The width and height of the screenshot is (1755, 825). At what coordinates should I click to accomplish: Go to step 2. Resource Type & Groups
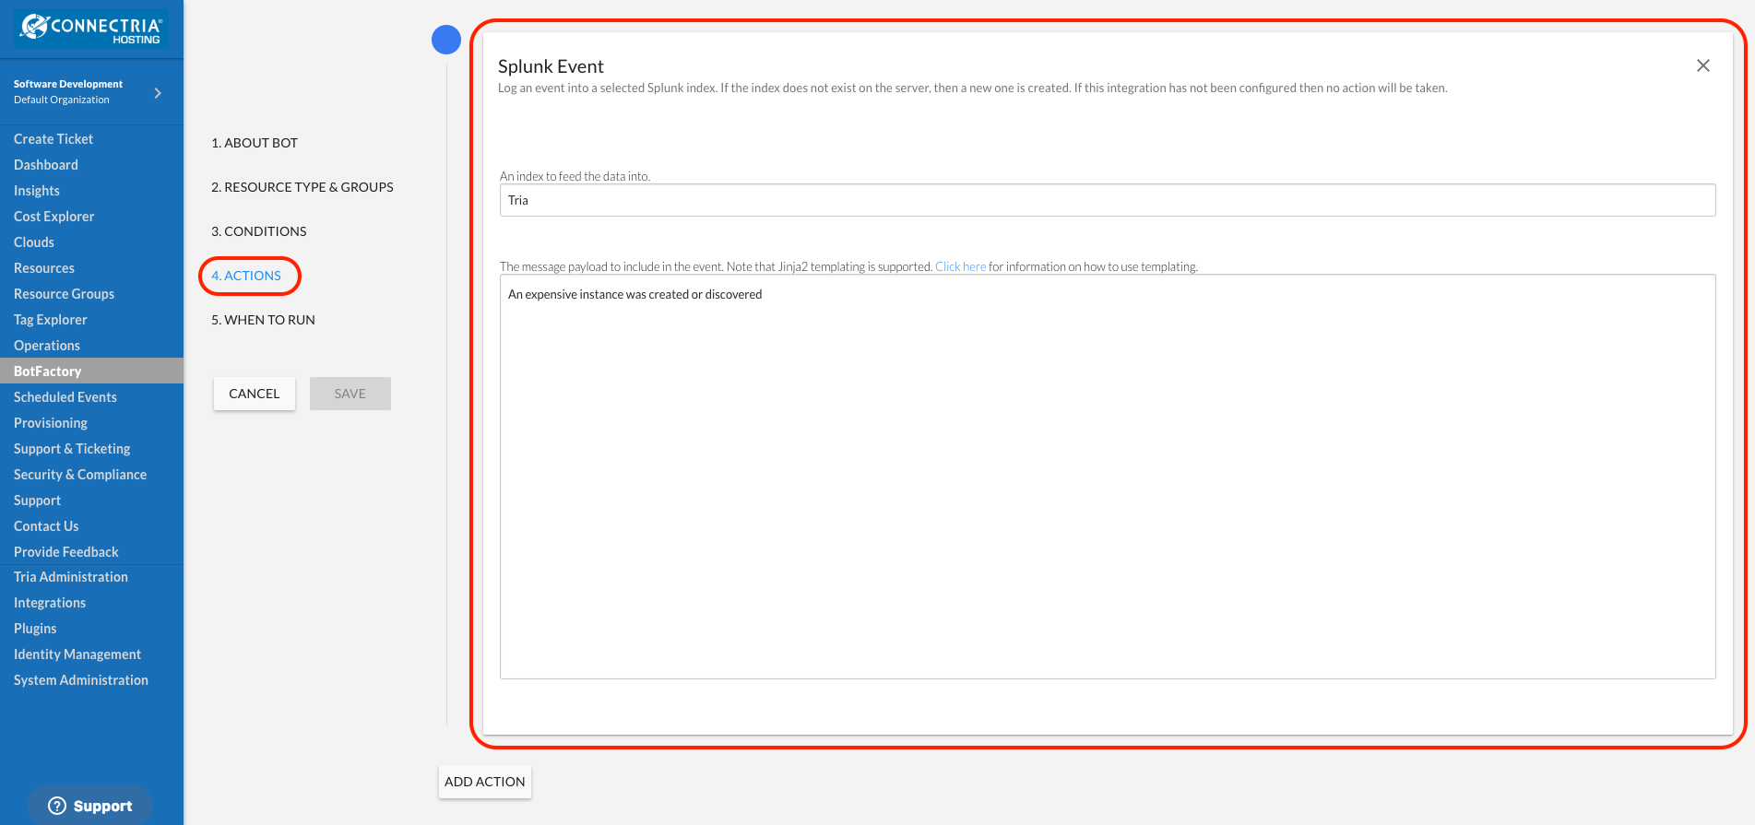click(x=302, y=187)
